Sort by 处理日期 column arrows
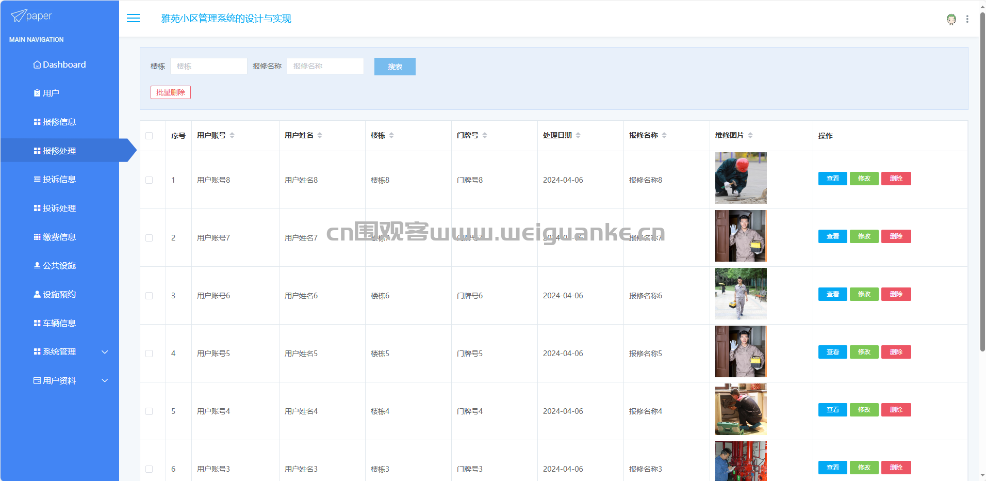 tap(578, 135)
